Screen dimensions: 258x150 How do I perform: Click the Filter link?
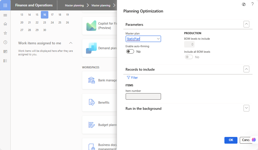coord(132,78)
